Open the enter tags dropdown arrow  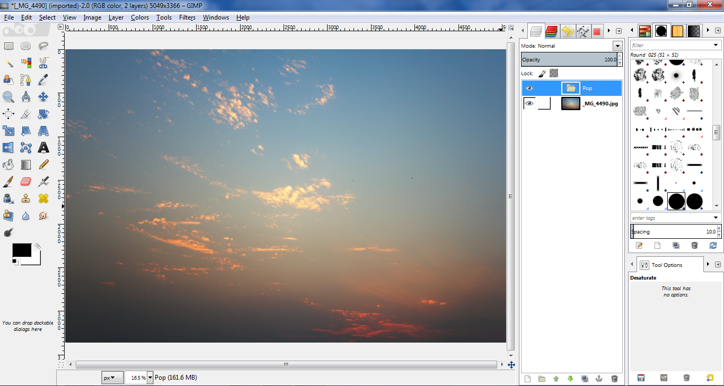(716, 218)
